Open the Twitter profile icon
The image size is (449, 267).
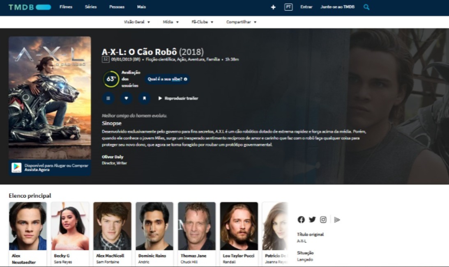[x=312, y=219]
